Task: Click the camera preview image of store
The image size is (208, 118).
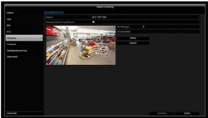Action: point(81,45)
